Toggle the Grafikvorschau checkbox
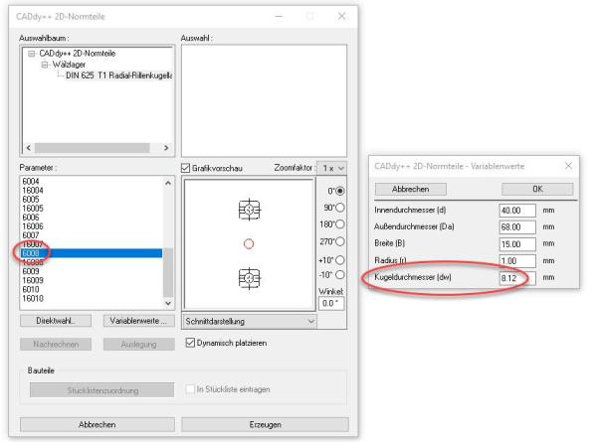Screen dimensions: 597x442 pos(187,166)
